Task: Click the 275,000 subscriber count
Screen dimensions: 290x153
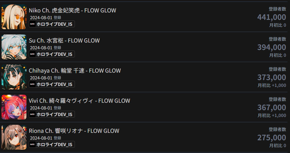Action: click(272, 137)
